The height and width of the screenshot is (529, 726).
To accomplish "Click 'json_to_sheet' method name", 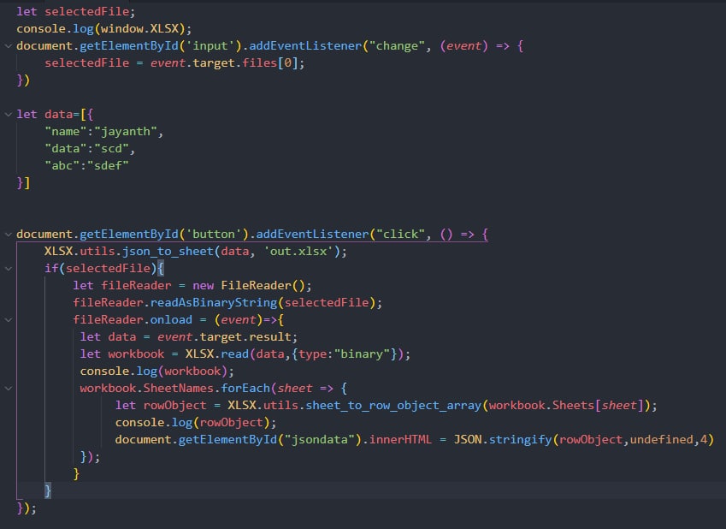I will 168,252.
